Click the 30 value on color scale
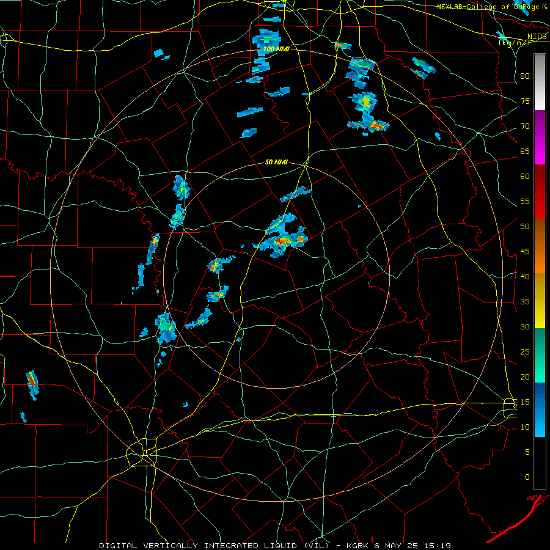Screen dimensions: 550x550 point(525,327)
